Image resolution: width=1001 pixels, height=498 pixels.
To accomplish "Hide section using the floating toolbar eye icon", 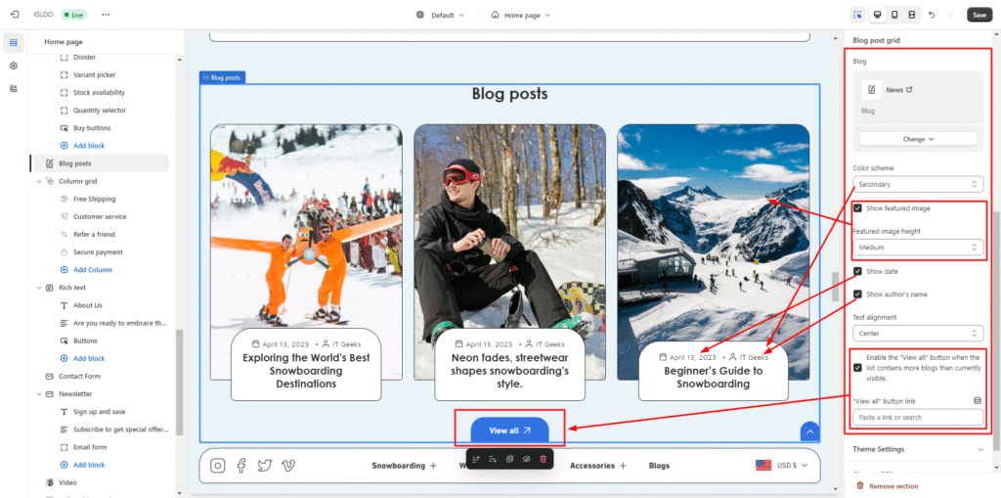I will click(x=526, y=458).
